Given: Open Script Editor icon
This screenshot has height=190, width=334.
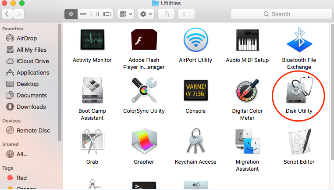Looking at the screenshot, I should click(299, 141).
